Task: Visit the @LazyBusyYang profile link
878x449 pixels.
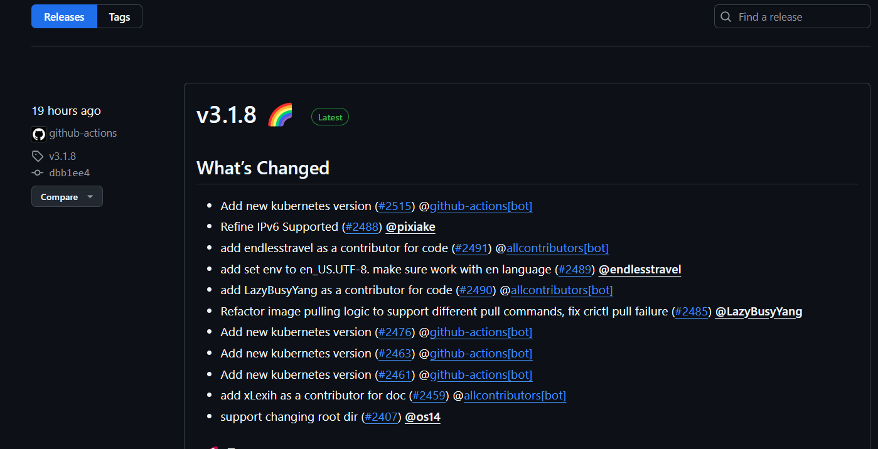Action: [x=759, y=312]
